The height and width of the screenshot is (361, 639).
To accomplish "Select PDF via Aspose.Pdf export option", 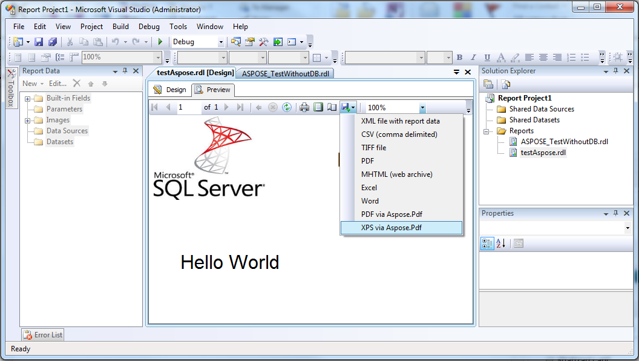I will (401, 214).
